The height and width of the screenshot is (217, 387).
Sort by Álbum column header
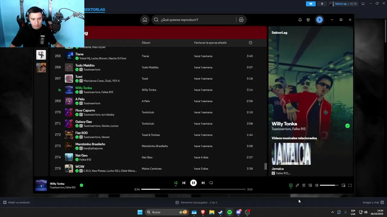tap(146, 42)
